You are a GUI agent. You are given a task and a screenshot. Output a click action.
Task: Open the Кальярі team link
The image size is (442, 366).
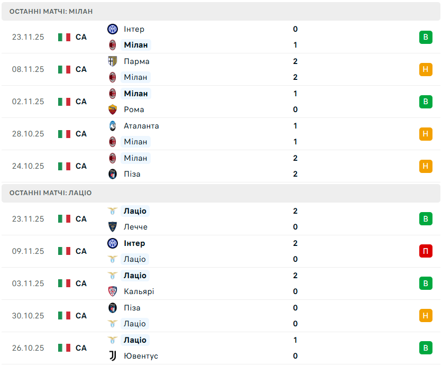[139, 291]
